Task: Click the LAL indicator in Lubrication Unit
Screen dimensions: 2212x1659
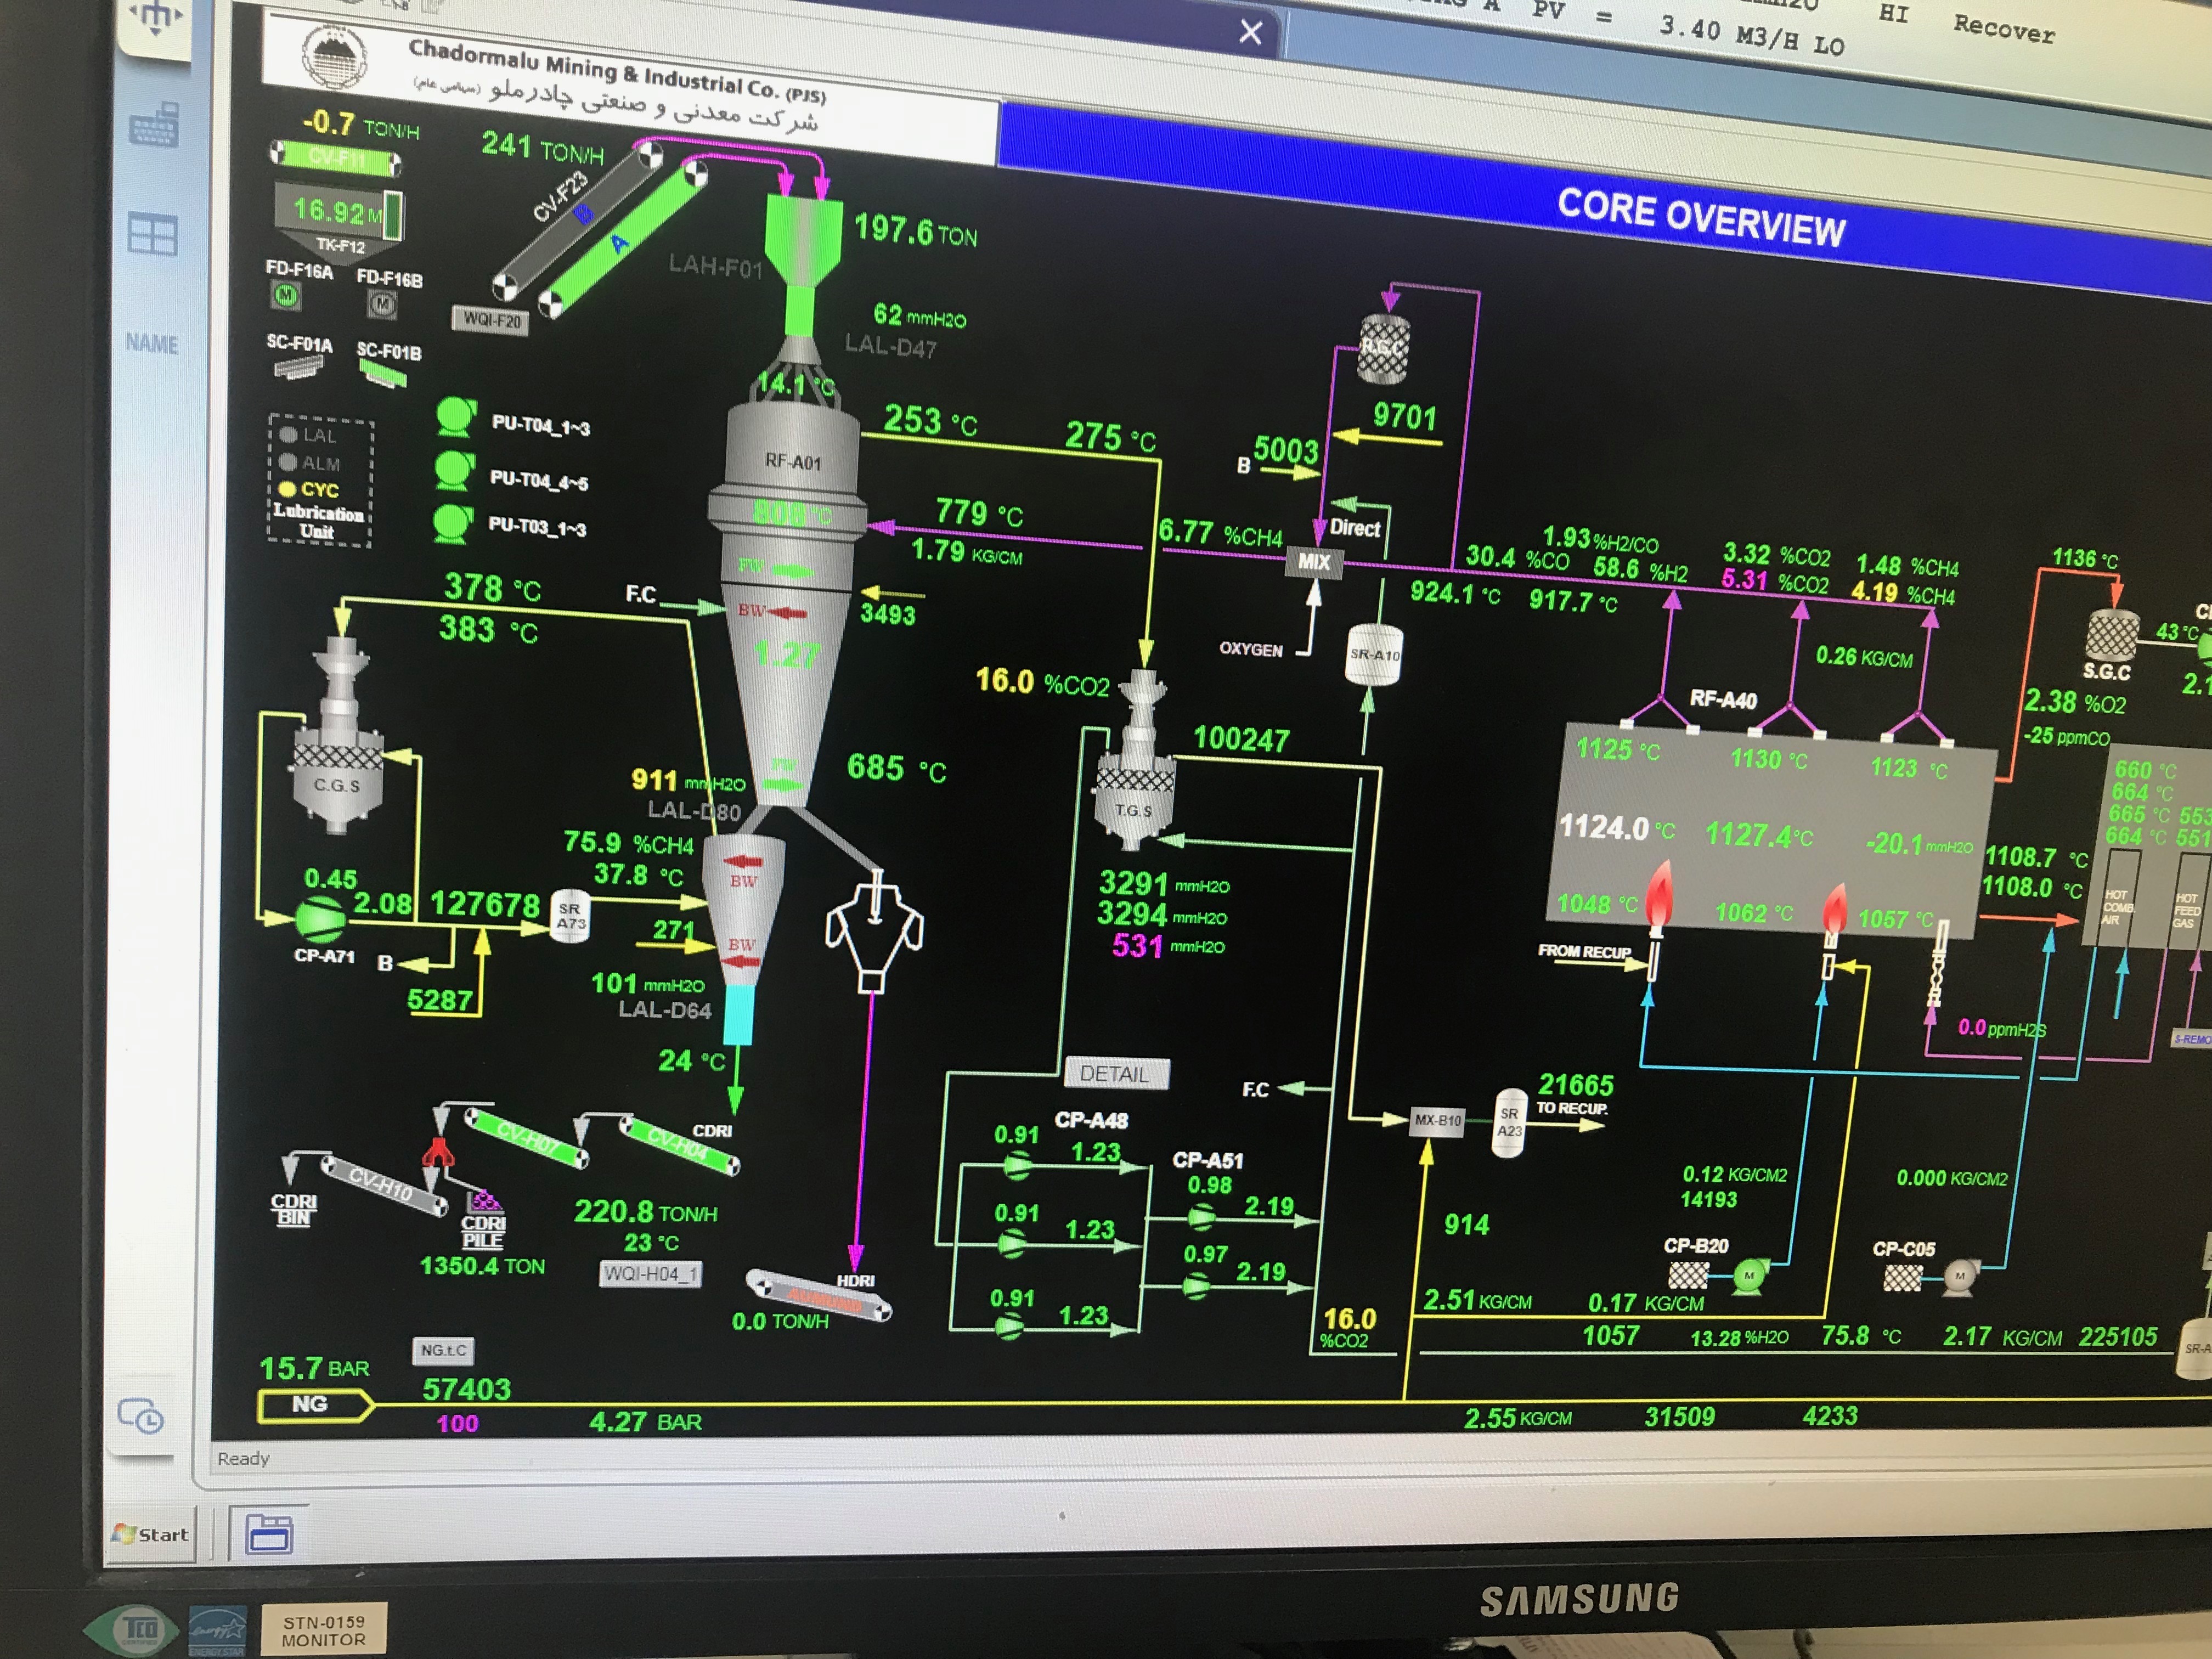Action: [308, 435]
